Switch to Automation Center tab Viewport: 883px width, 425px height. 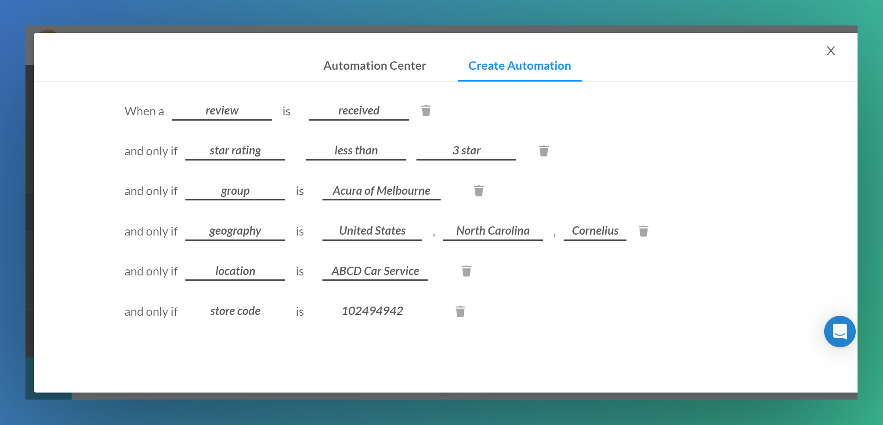tap(375, 66)
